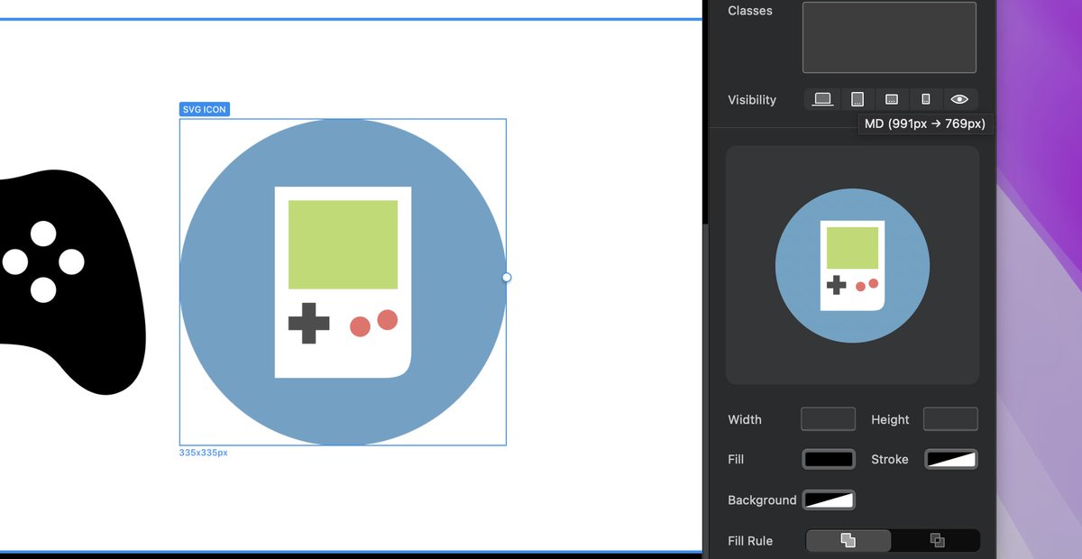Focus the Height input field
Viewport: 1082px width, 559px height.
950,419
